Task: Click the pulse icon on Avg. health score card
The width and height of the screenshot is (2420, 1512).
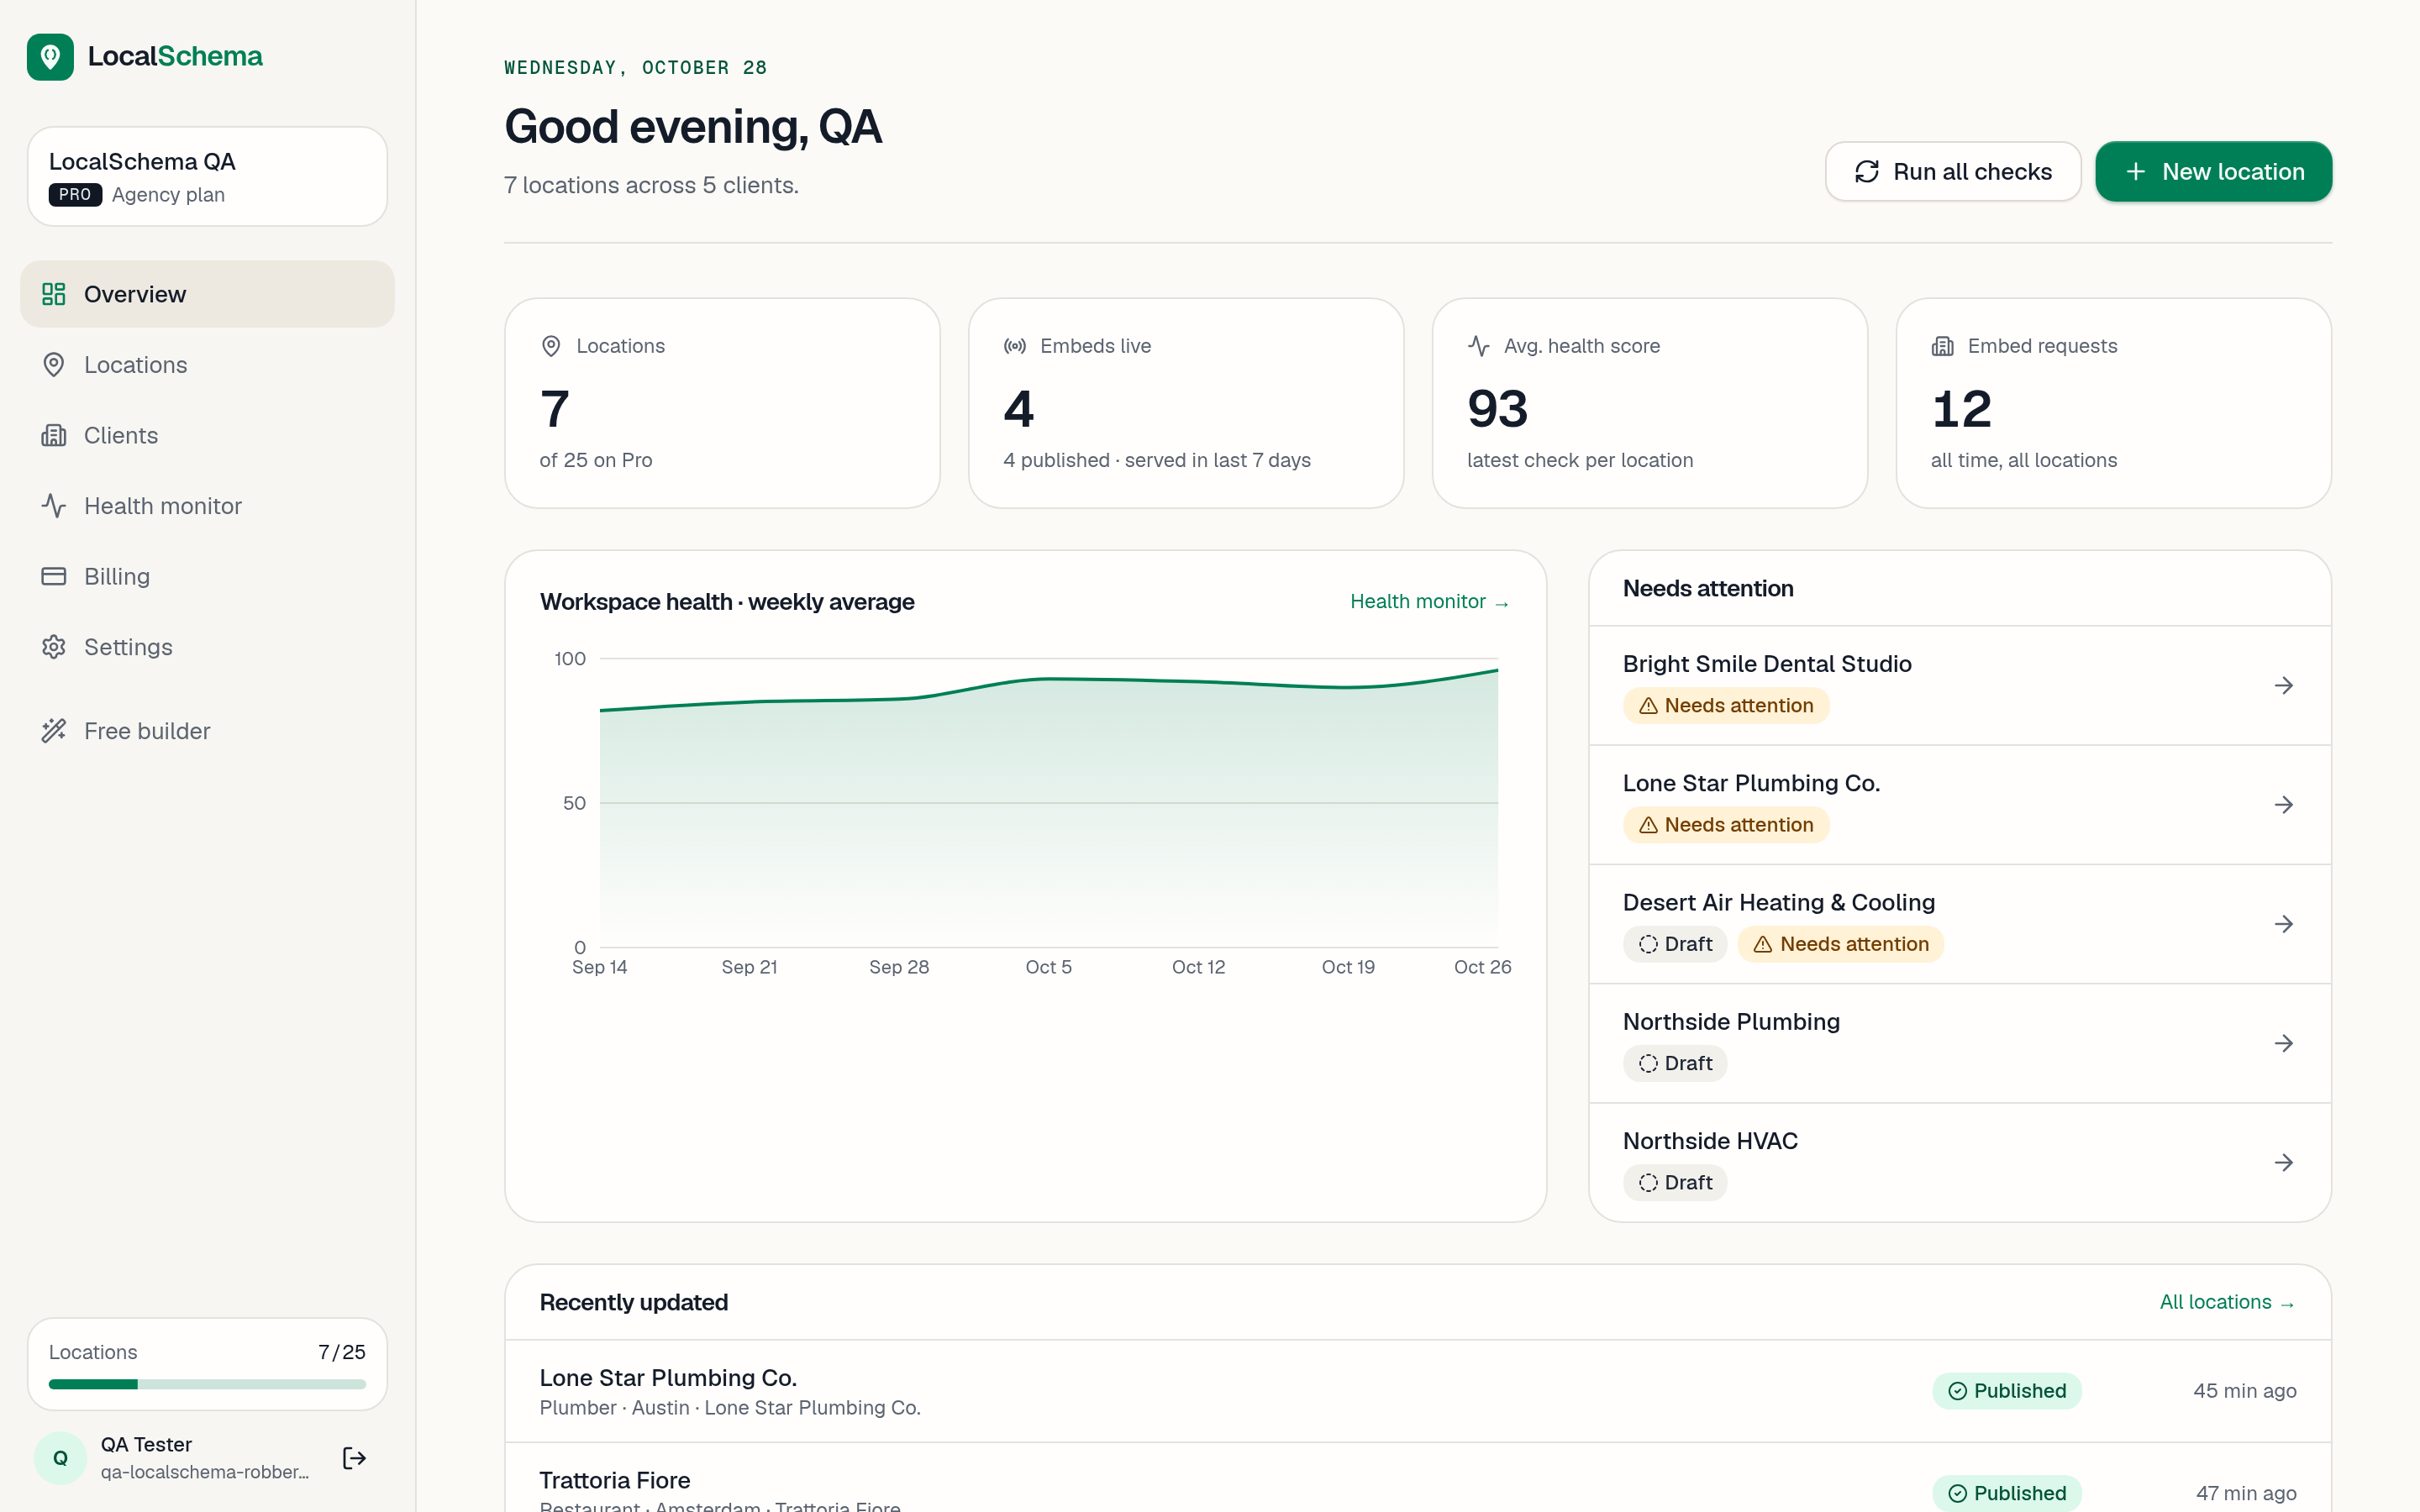Action: point(1479,346)
